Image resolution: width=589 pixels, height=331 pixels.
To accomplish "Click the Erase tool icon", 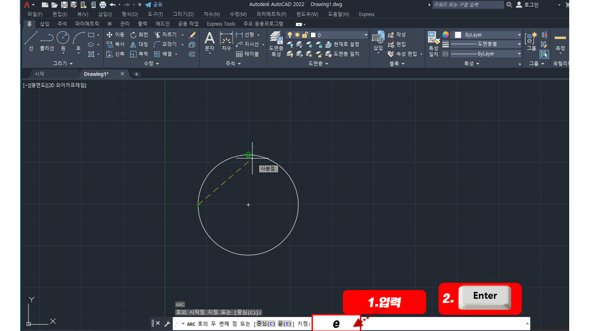I will (x=192, y=35).
